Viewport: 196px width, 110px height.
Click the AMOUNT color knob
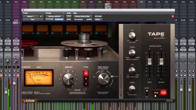(x=68, y=79)
